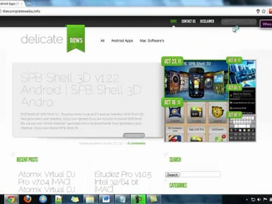Focus the header search field
The height and width of the screenshot is (204, 272).
pos(239,22)
